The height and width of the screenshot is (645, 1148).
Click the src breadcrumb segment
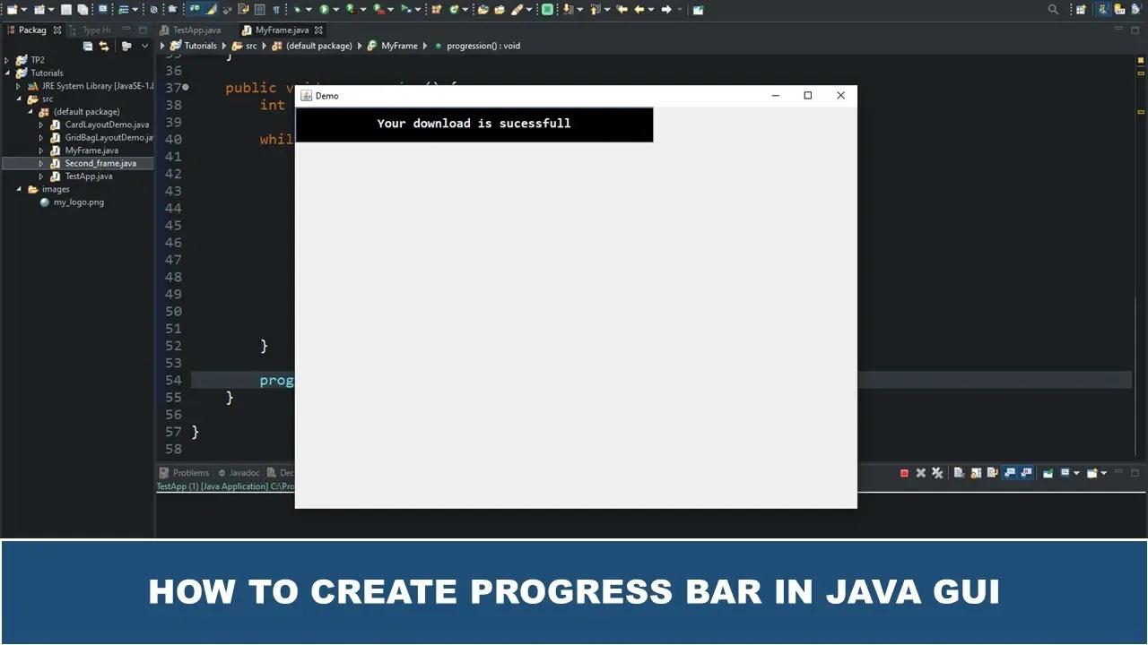251,46
